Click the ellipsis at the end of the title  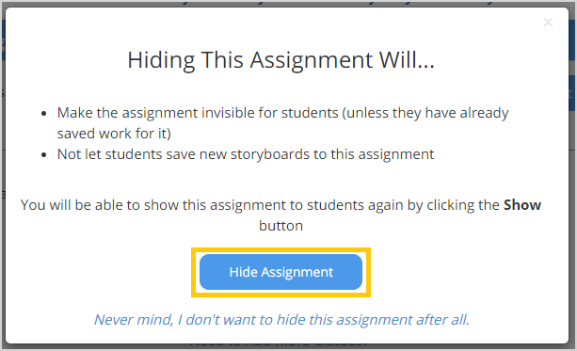point(426,66)
